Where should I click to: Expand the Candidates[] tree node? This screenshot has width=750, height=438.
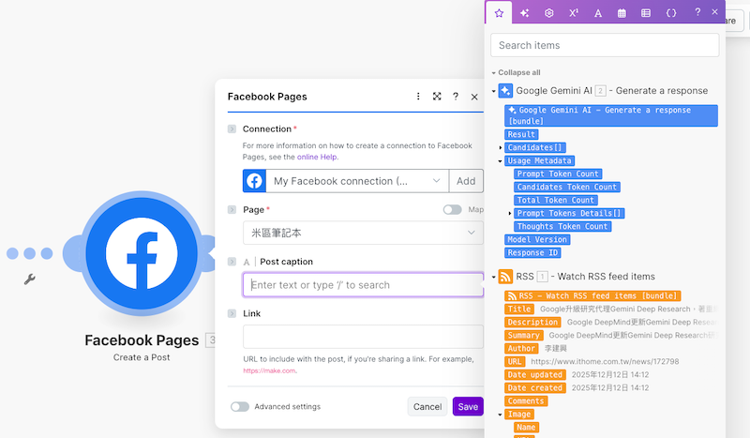pos(501,147)
